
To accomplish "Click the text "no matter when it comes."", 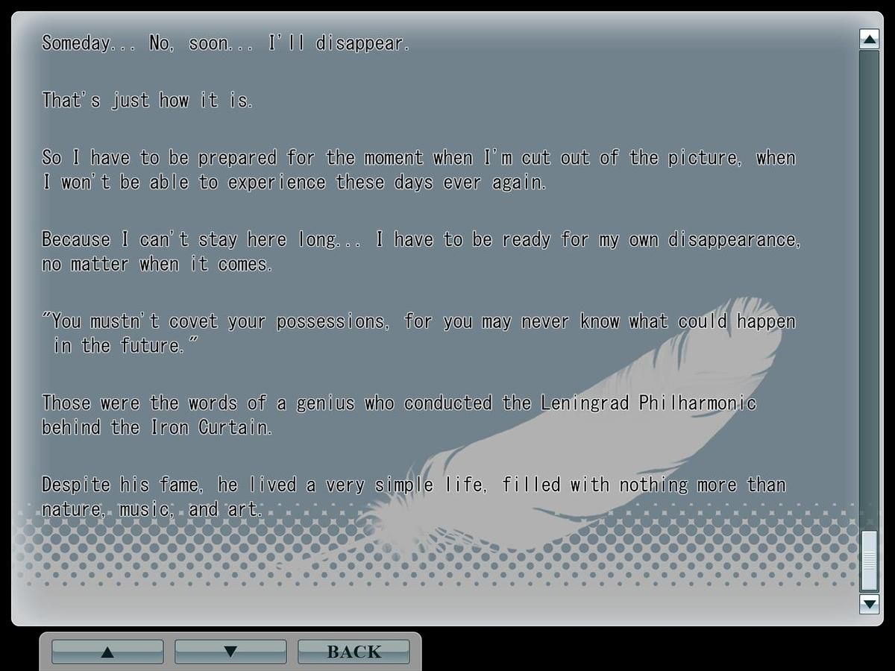I will 157,265.
